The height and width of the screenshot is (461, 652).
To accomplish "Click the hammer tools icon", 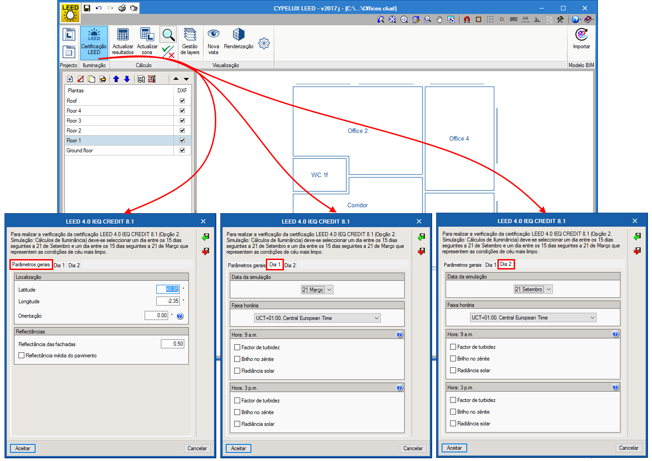I will click(x=560, y=19).
